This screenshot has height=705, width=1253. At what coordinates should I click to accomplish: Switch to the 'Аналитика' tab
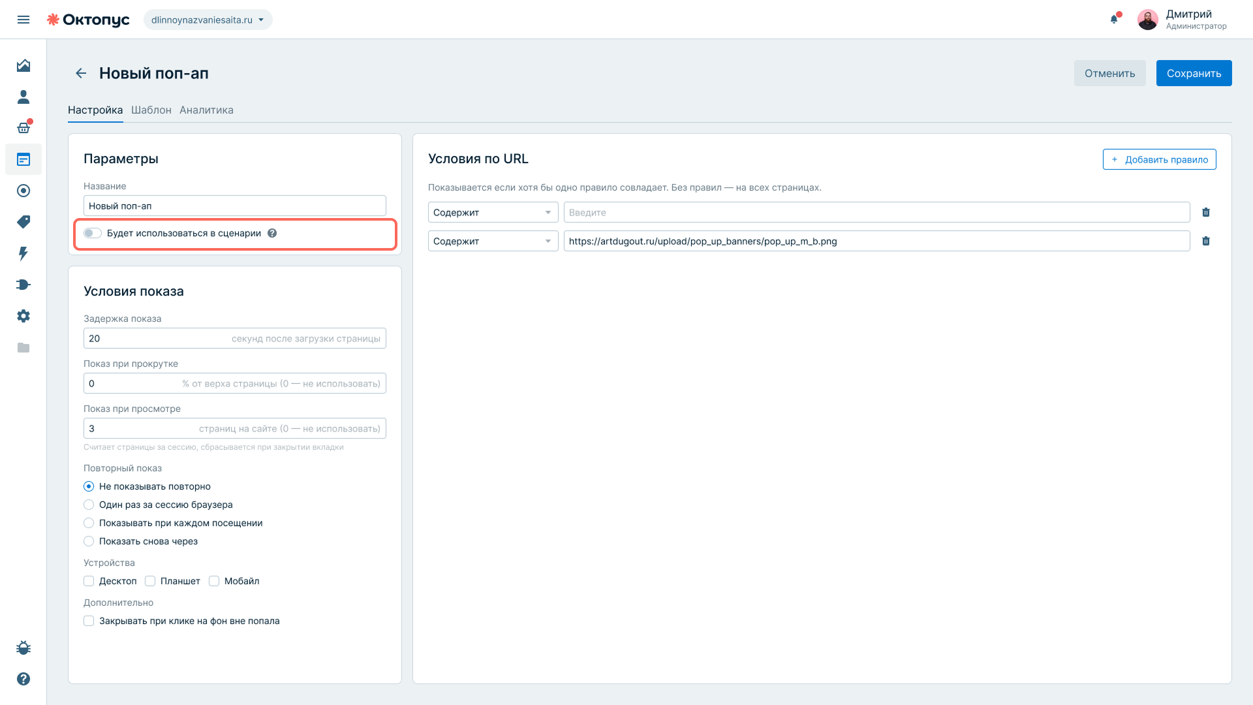[206, 110]
